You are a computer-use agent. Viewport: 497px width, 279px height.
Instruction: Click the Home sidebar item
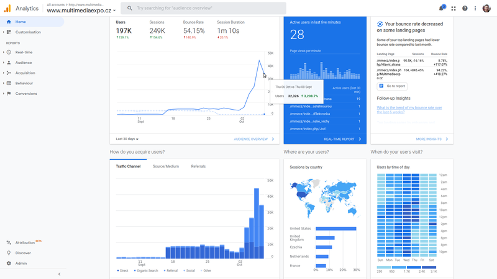(x=32, y=22)
